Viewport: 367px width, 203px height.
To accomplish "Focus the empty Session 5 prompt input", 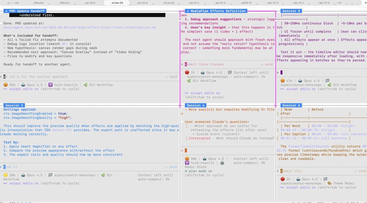I will pos(322,72).
